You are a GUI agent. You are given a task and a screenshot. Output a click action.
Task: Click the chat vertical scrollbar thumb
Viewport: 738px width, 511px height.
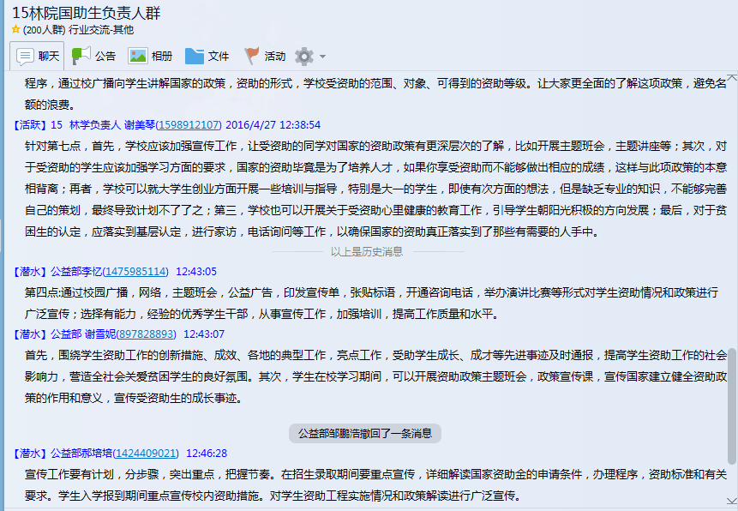click(731, 429)
